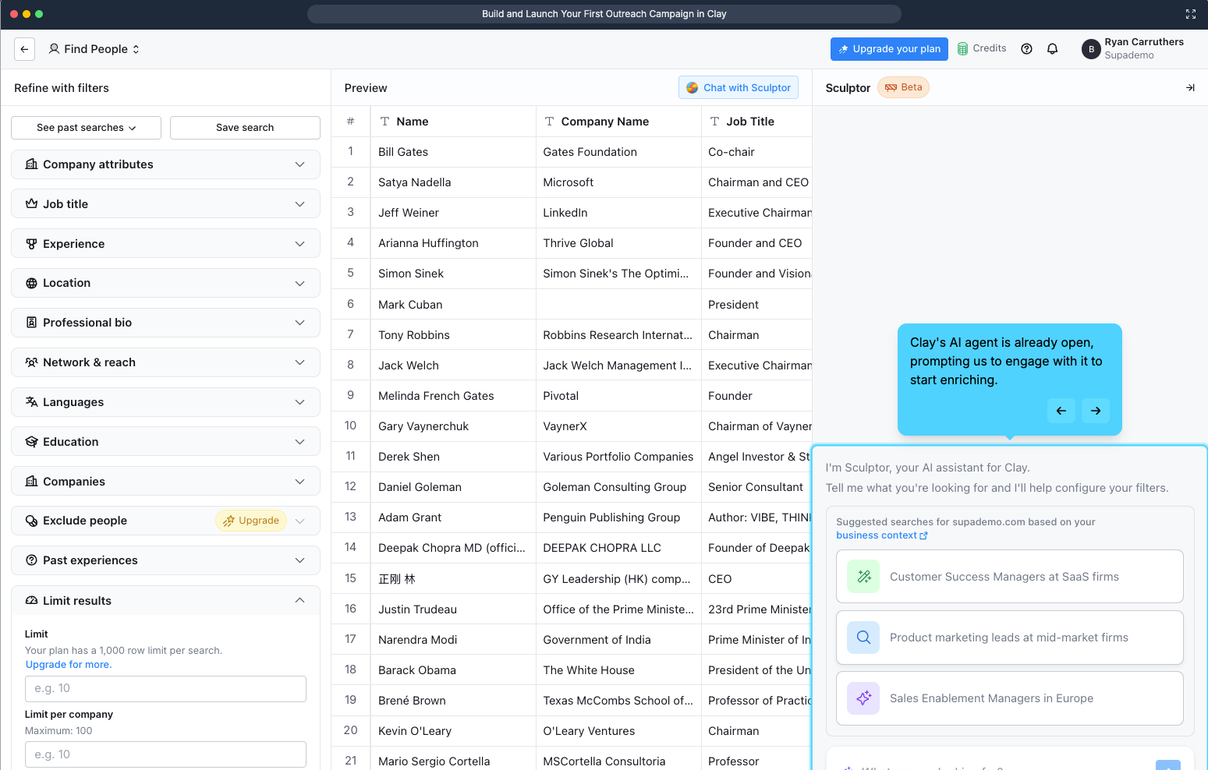Open business context link
This screenshot has width=1208, height=770.
882,535
